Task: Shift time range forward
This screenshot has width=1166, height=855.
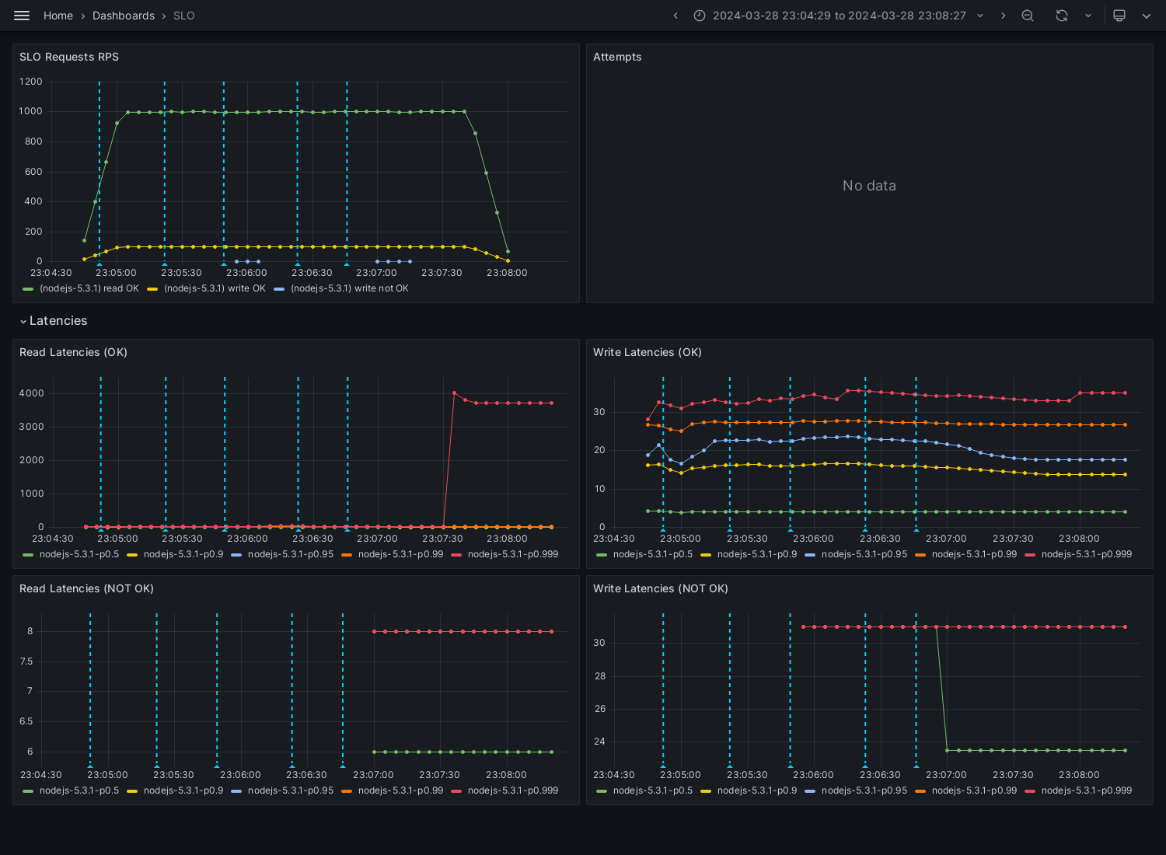Action: (1003, 16)
